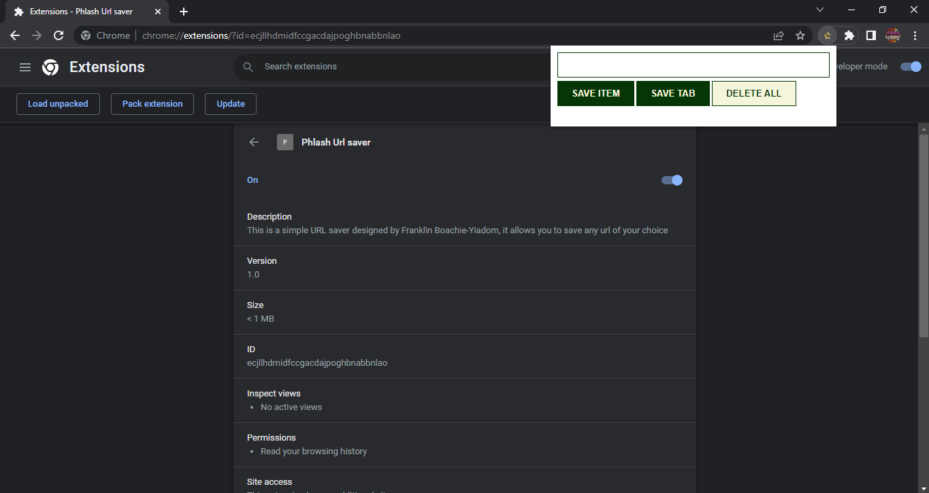The image size is (929, 493).
Task: Click the Chrome site info icon
Action: 86,35
